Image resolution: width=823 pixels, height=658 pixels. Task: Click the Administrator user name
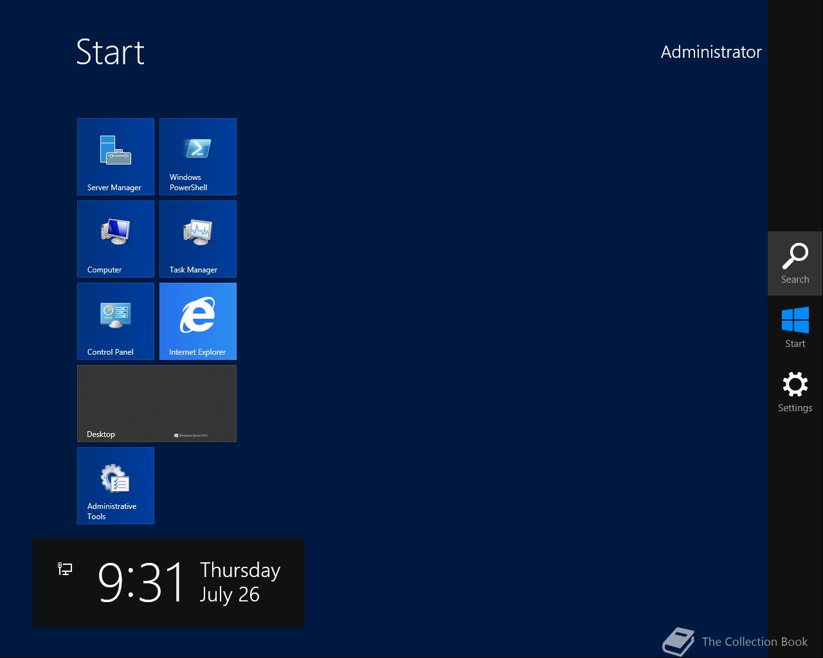pyautogui.click(x=711, y=52)
